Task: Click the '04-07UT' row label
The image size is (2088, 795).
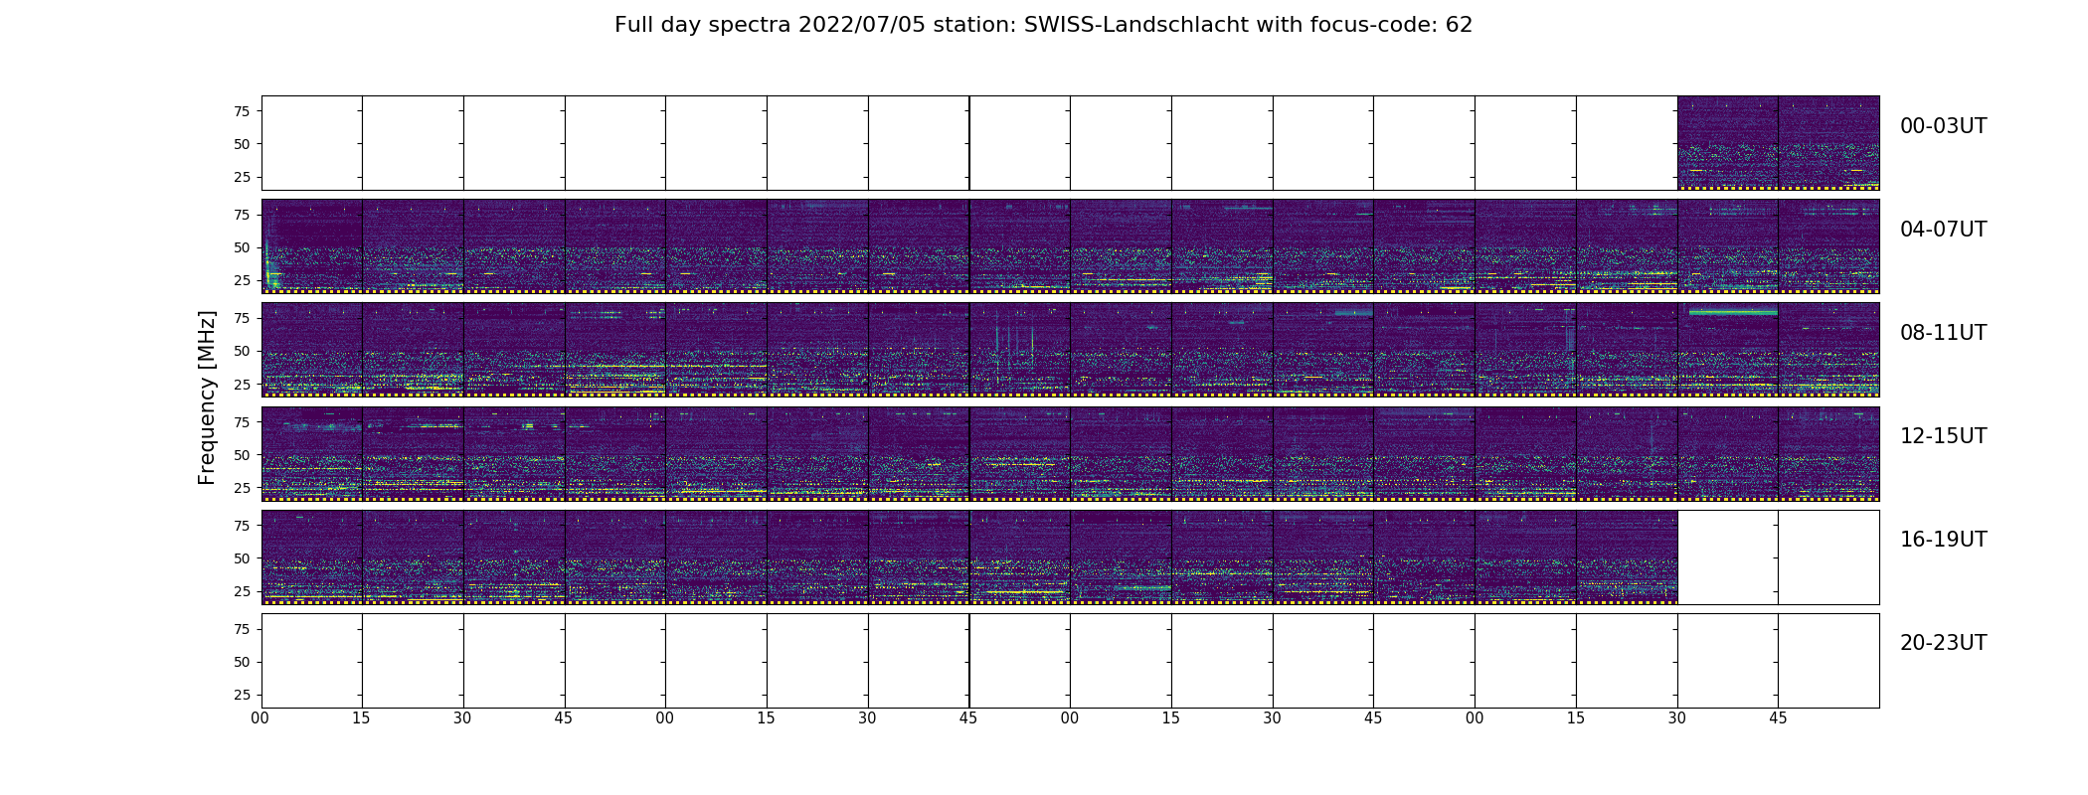Action: 1943,230
